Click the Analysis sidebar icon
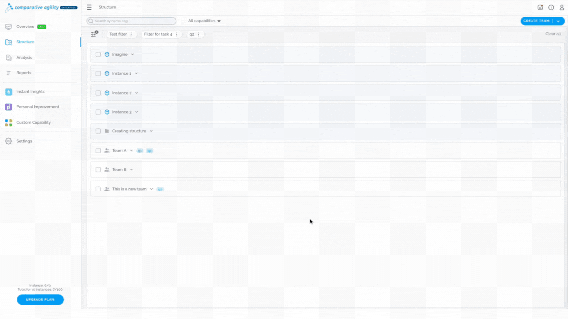 (9, 58)
